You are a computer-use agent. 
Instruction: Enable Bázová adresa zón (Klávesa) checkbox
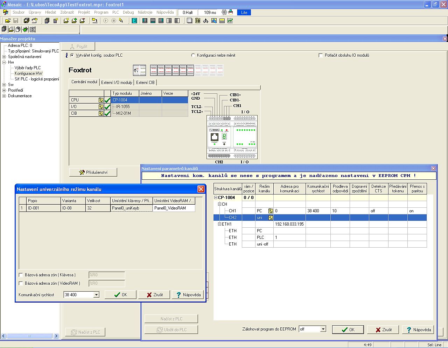pyautogui.click(x=21, y=275)
